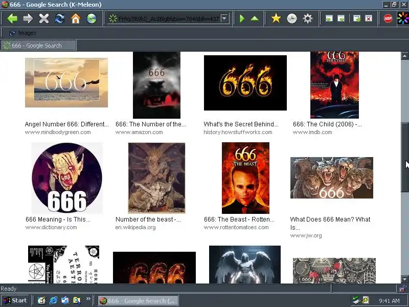Click '666 Meaning - Is This...' title
Screen dimensions: 409x307
58,220
